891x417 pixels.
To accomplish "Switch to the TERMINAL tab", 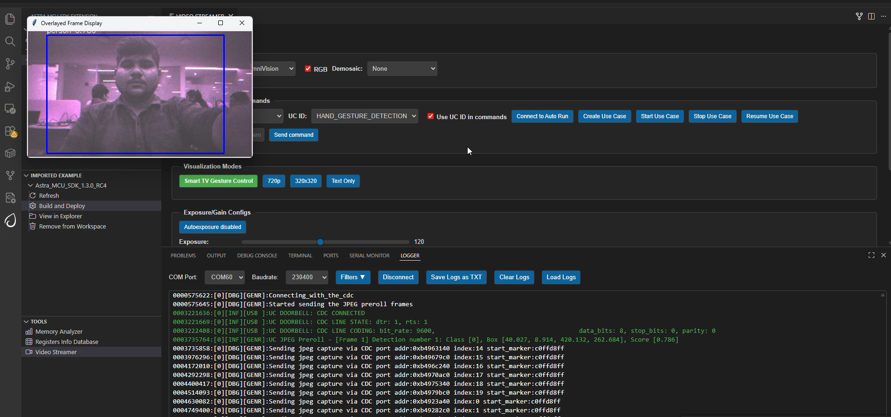I will pyautogui.click(x=300, y=256).
